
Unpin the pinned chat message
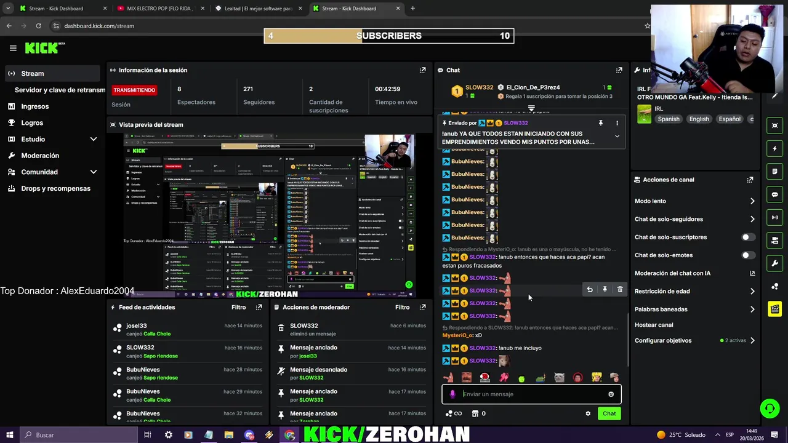coord(601,123)
